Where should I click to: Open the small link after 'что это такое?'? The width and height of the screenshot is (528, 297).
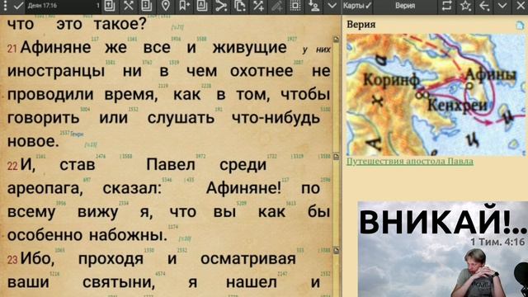click(177, 27)
